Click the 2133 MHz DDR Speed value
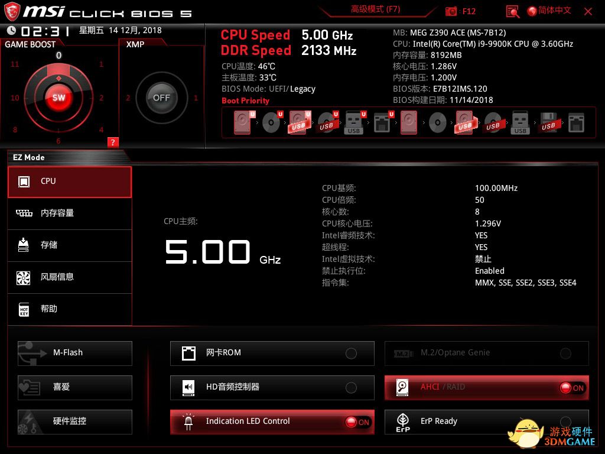The image size is (605, 454). 328,51
